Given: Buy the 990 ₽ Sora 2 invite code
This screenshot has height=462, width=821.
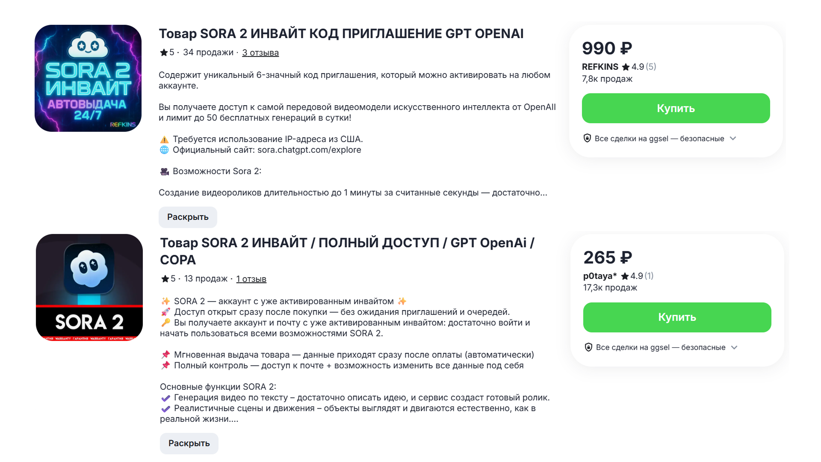Looking at the screenshot, I should [x=676, y=108].
